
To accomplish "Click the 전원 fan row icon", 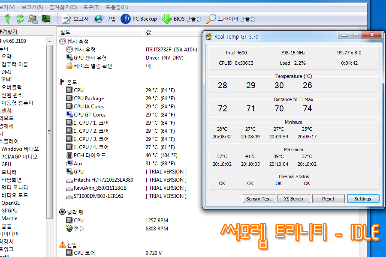I will [69, 228].
